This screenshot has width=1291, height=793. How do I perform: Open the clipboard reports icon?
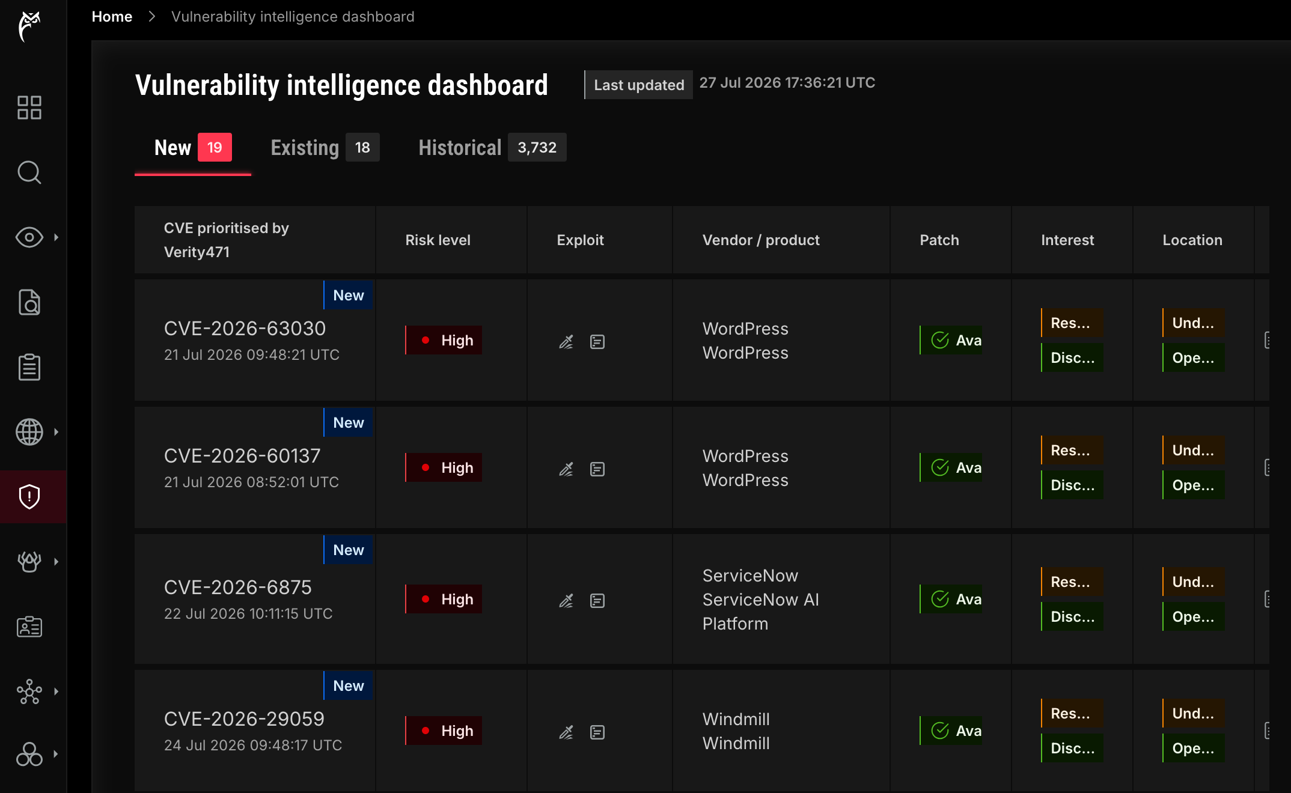[x=29, y=367]
